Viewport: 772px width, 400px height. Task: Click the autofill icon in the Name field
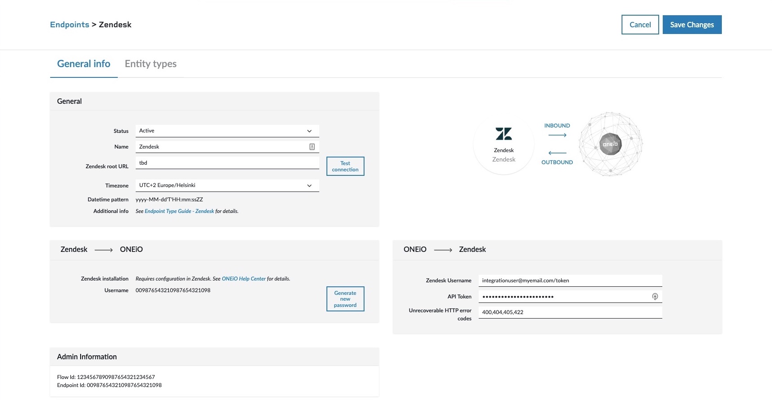click(312, 147)
